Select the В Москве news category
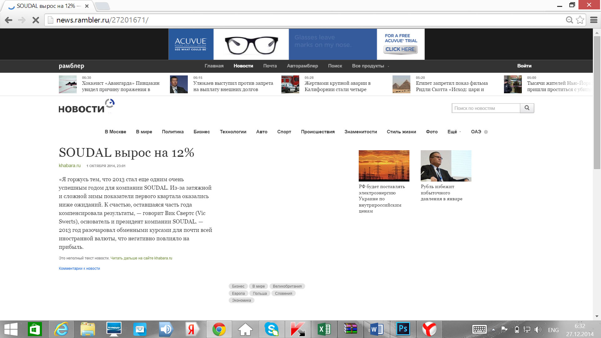Image resolution: width=601 pixels, height=338 pixels. click(x=115, y=132)
